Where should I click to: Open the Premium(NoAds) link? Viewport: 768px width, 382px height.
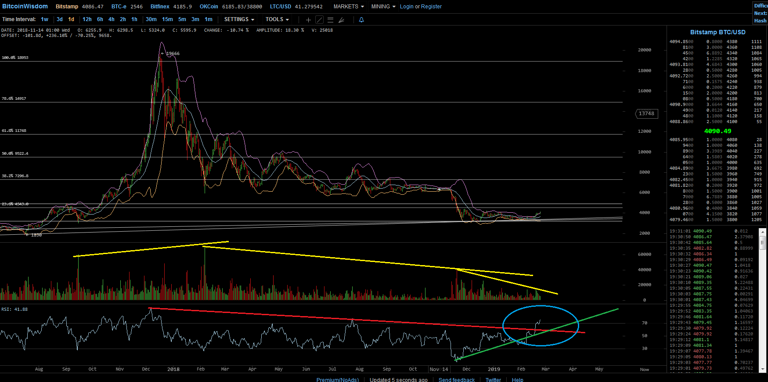tap(338, 380)
